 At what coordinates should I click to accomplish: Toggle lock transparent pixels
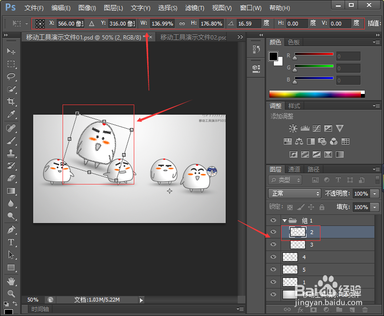coord(290,207)
